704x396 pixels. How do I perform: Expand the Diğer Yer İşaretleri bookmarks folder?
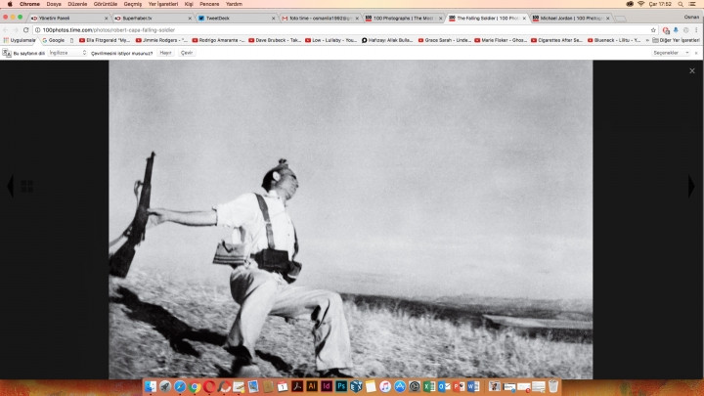pyautogui.click(x=675, y=40)
